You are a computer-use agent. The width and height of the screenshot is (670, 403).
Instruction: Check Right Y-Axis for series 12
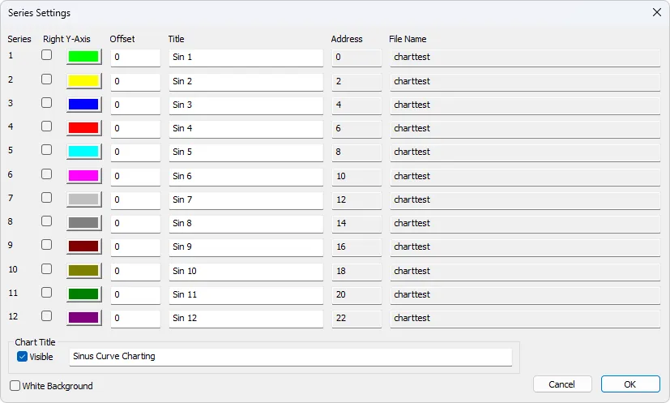click(47, 316)
